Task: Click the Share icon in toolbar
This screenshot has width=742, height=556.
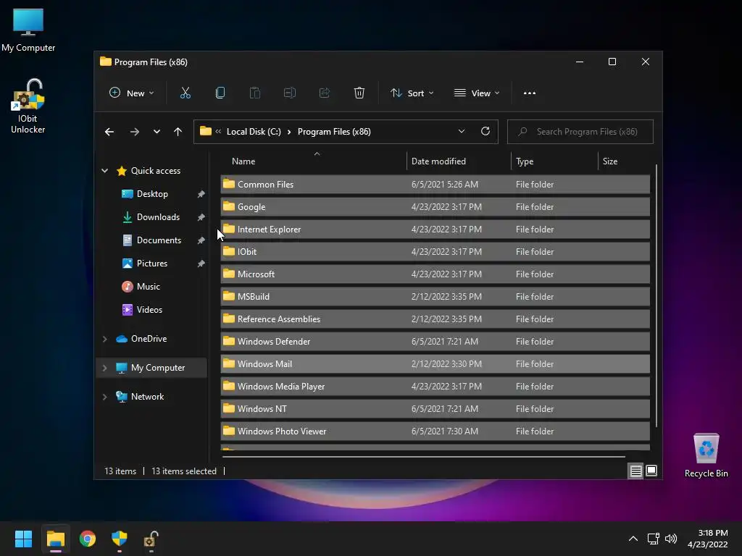Action: click(325, 93)
